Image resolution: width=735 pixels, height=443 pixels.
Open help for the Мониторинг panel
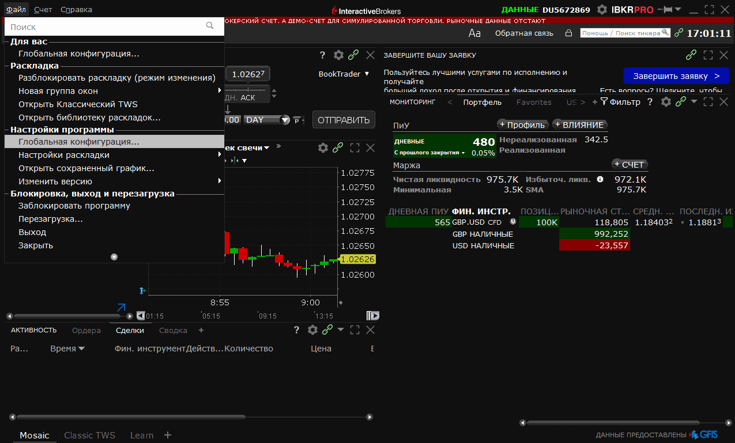point(650,102)
